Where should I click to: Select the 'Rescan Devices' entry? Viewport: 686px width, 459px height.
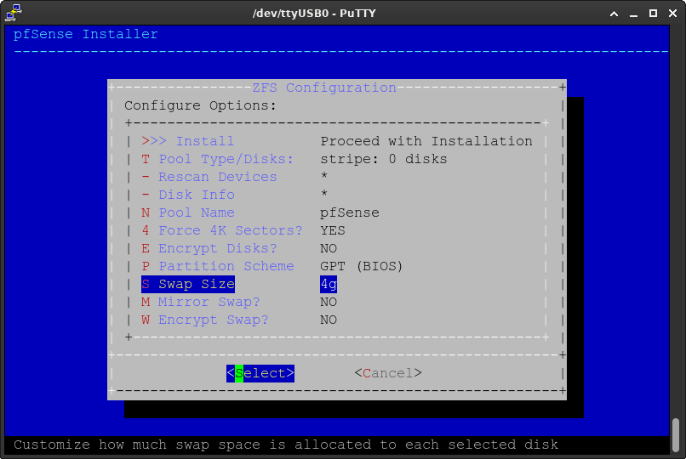[x=209, y=177]
